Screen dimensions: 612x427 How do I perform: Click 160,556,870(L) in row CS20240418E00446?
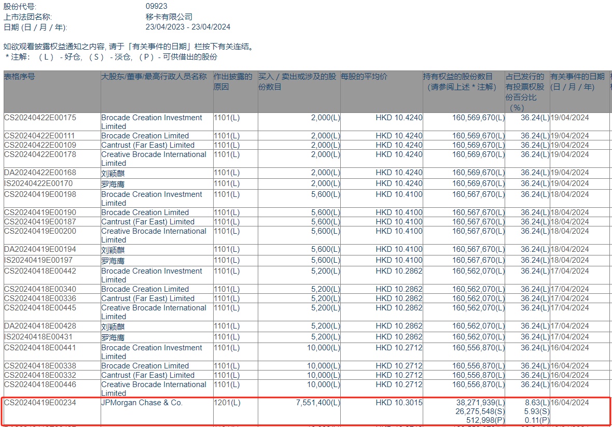[479, 385]
